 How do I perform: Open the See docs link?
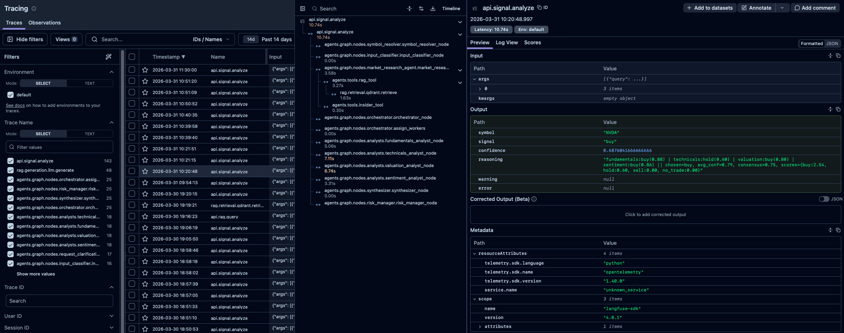click(x=15, y=105)
